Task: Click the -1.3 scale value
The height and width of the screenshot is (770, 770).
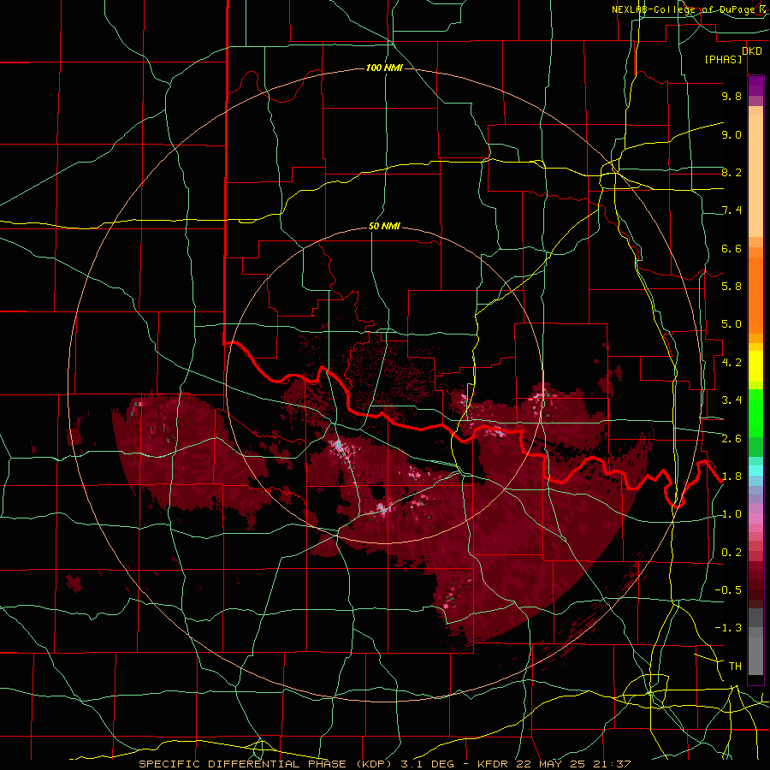Action: point(728,628)
